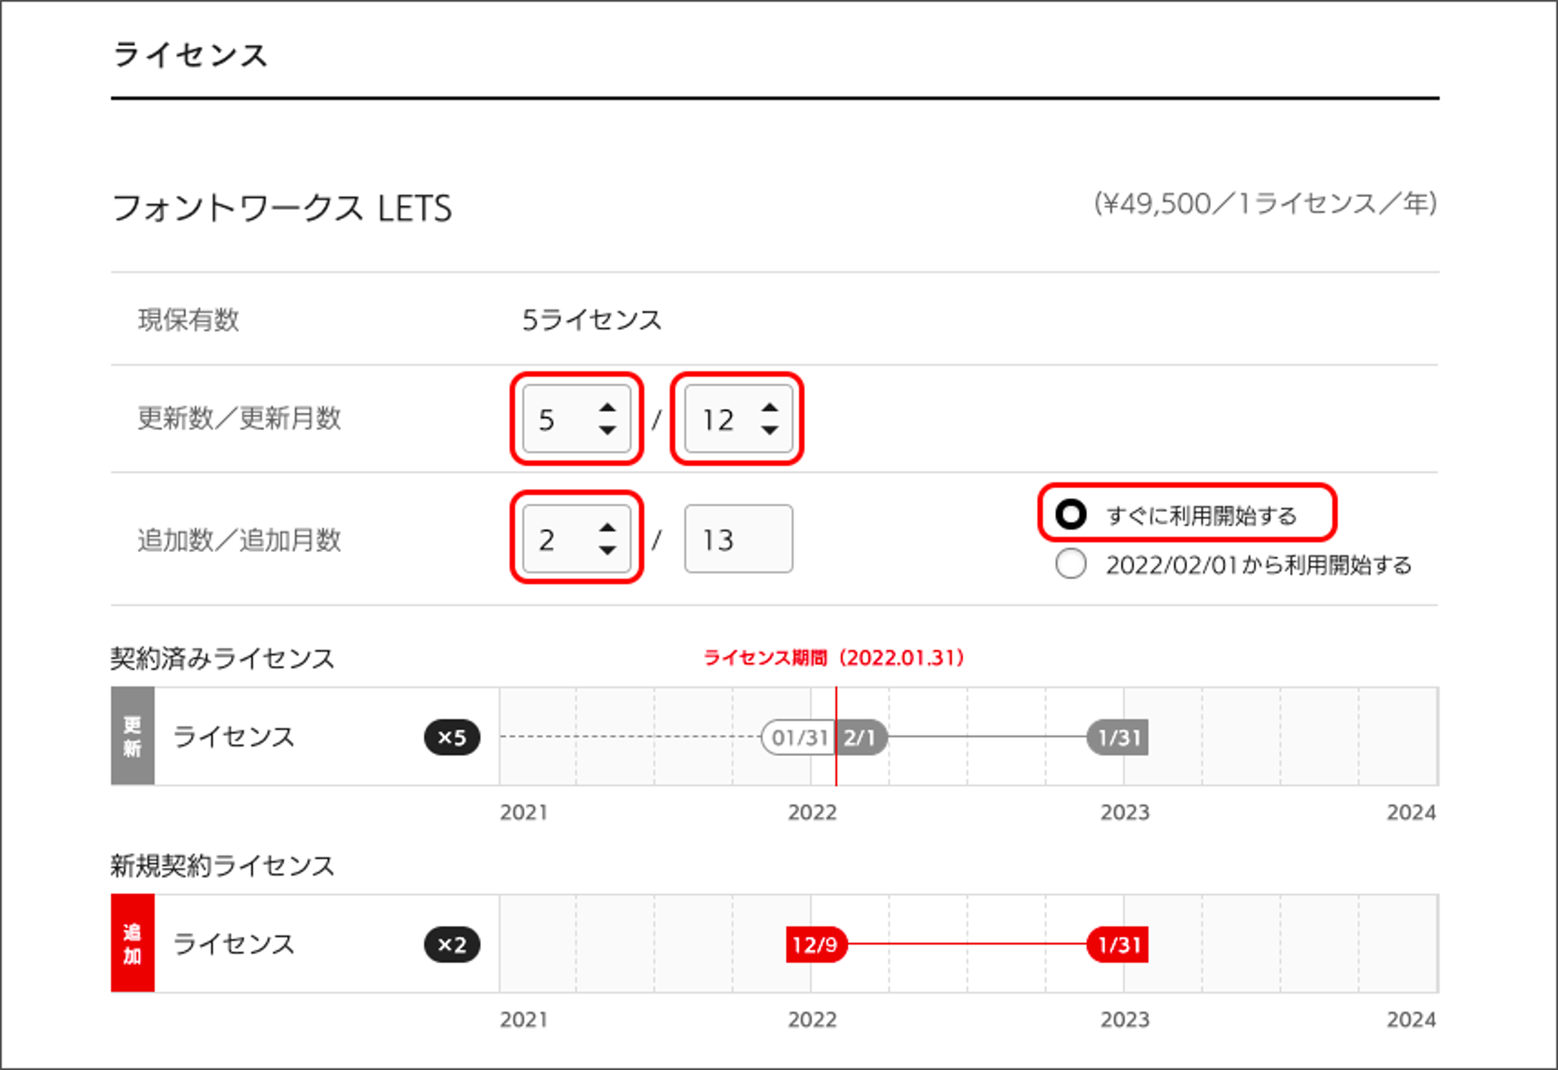Click the red 追加 label on the new license row

coord(132,945)
